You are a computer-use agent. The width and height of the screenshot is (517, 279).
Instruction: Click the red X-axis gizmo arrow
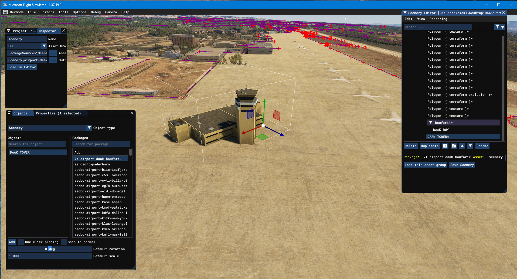click(244, 132)
